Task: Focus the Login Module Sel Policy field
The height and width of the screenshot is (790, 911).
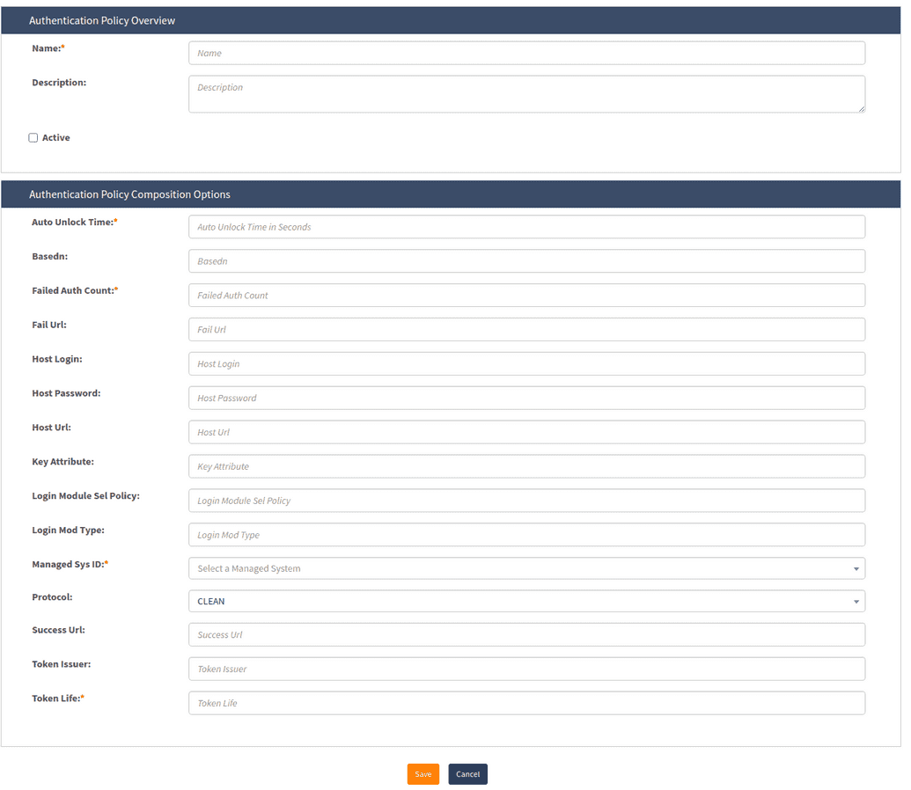Action: click(526, 501)
